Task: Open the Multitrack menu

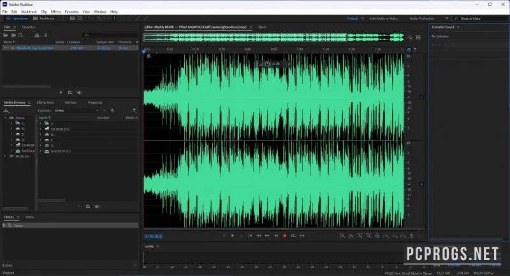Action: [x=29, y=11]
